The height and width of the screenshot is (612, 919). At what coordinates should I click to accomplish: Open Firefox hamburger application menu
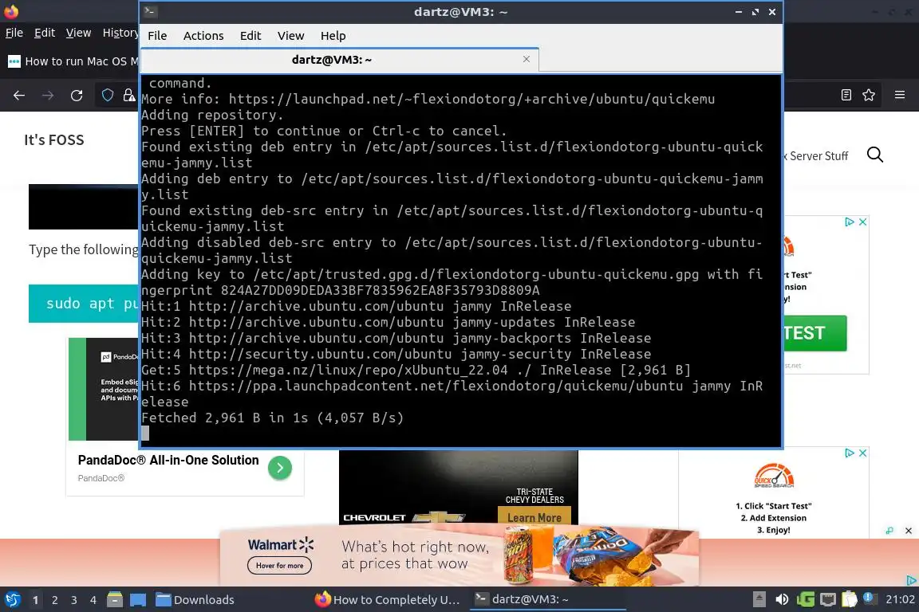[x=900, y=95]
